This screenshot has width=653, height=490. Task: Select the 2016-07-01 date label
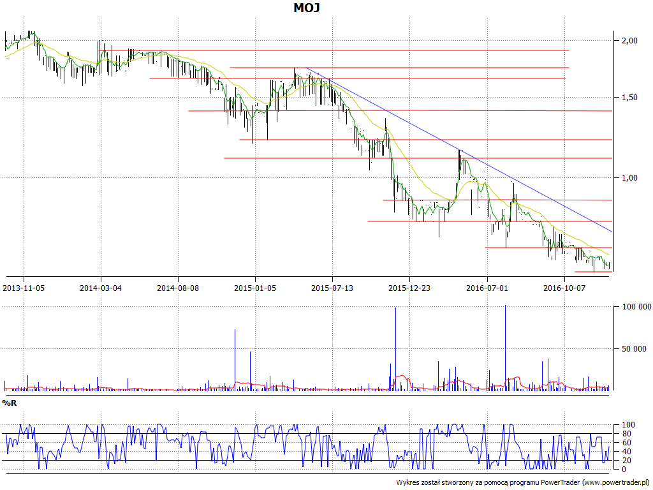pos(487,288)
